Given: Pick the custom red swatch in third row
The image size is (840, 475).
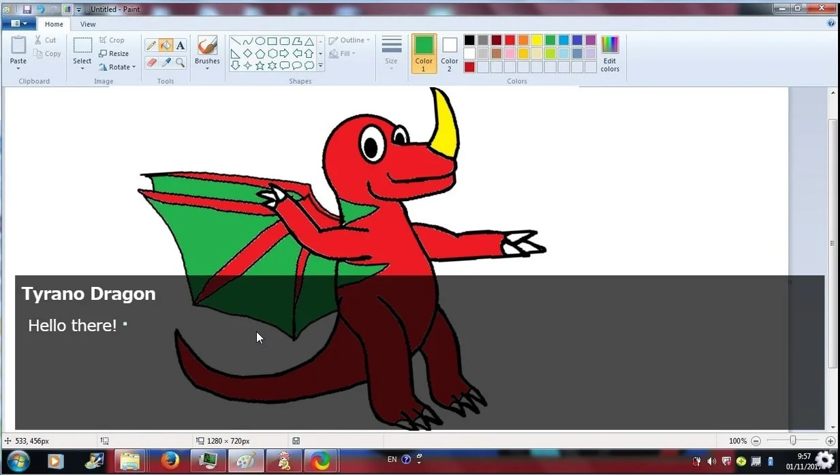Looking at the screenshot, I should click(469, 67).
